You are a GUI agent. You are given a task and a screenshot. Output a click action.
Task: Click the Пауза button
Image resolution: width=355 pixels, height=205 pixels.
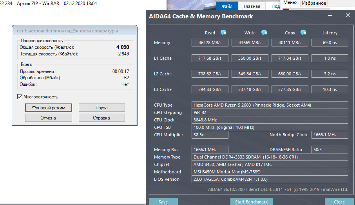(x=101, y=107)
